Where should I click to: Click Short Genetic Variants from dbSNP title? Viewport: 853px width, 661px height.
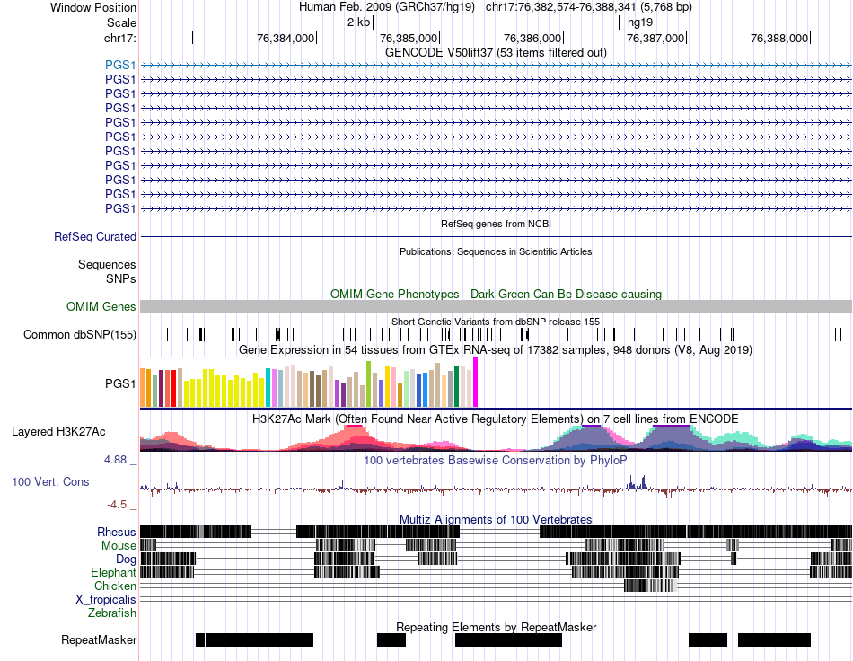coord(496,322)
